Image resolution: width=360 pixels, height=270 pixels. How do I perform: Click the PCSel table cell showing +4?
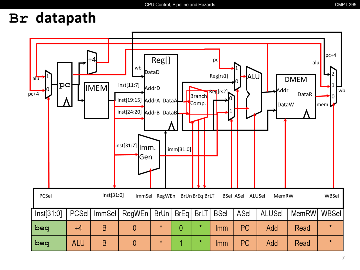(x=78, y=228)
